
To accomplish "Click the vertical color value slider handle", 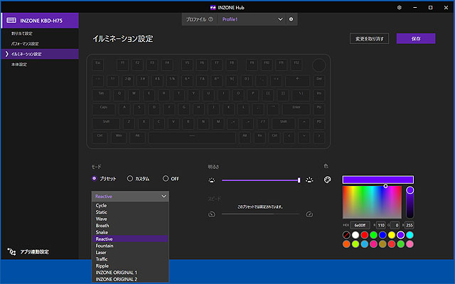I will (410, 190).
